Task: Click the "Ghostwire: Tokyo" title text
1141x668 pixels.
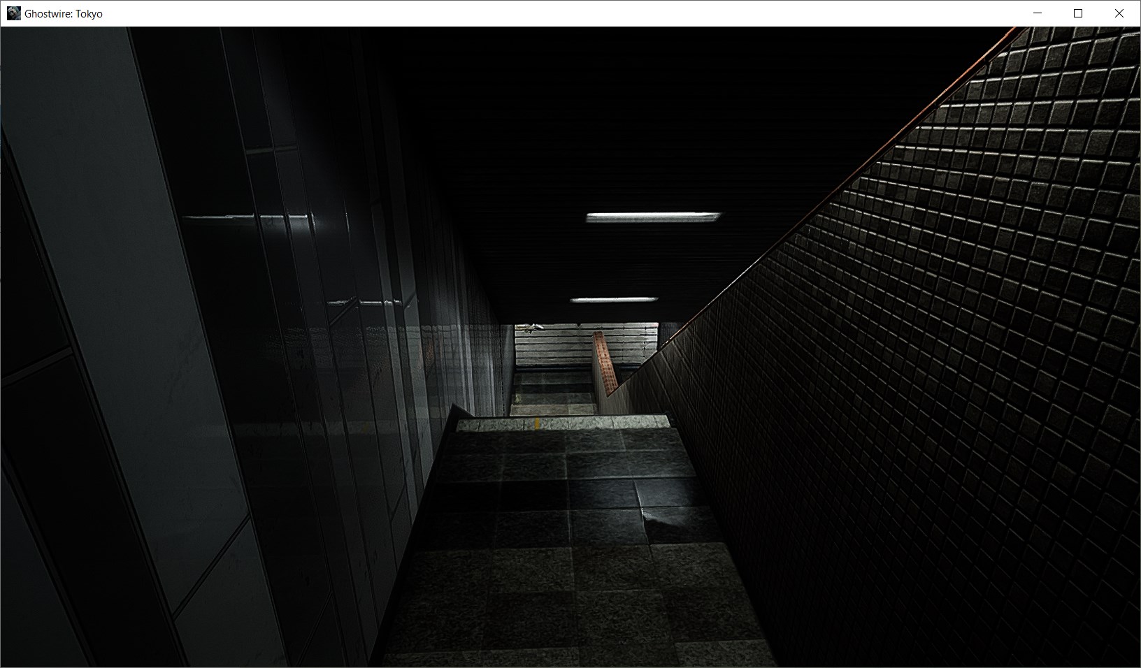Action: 64,14
